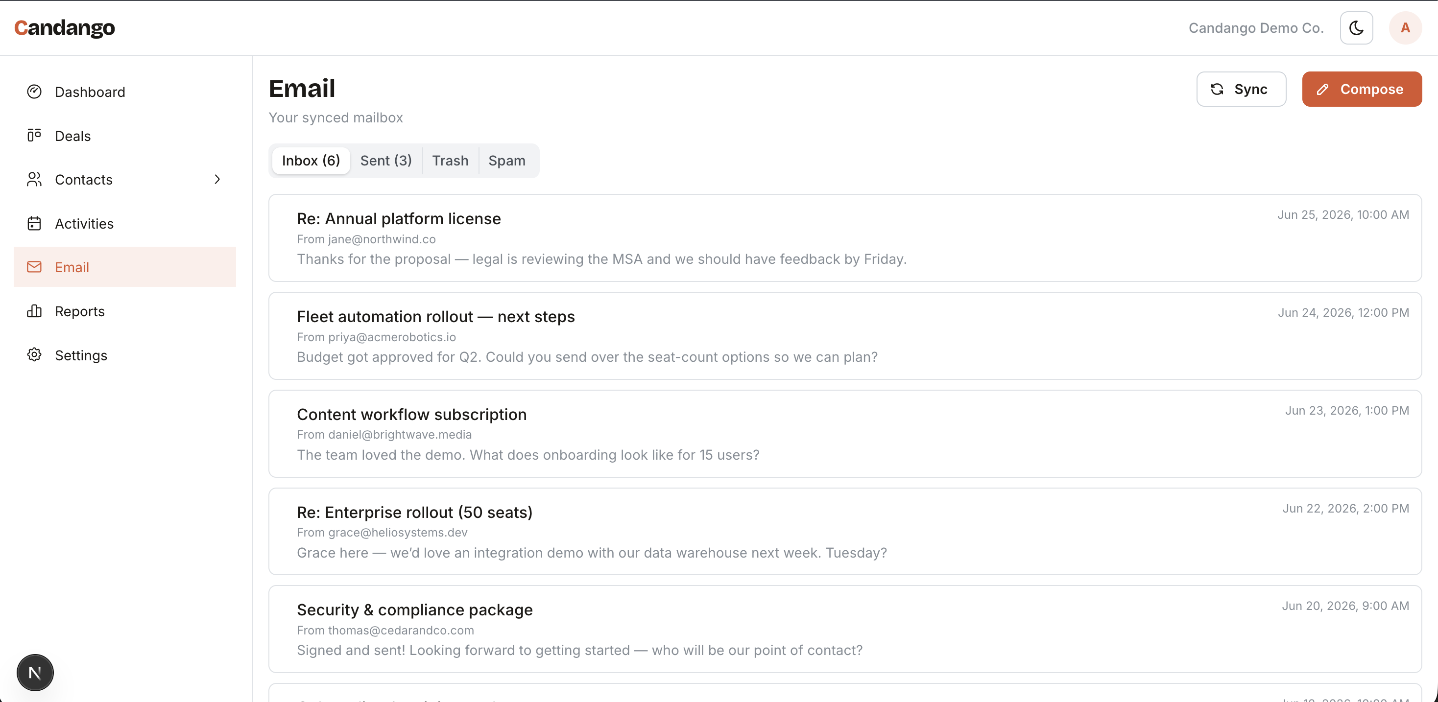Open the Security & compliance package email
1438x702 pixels.
coord(844,629)
